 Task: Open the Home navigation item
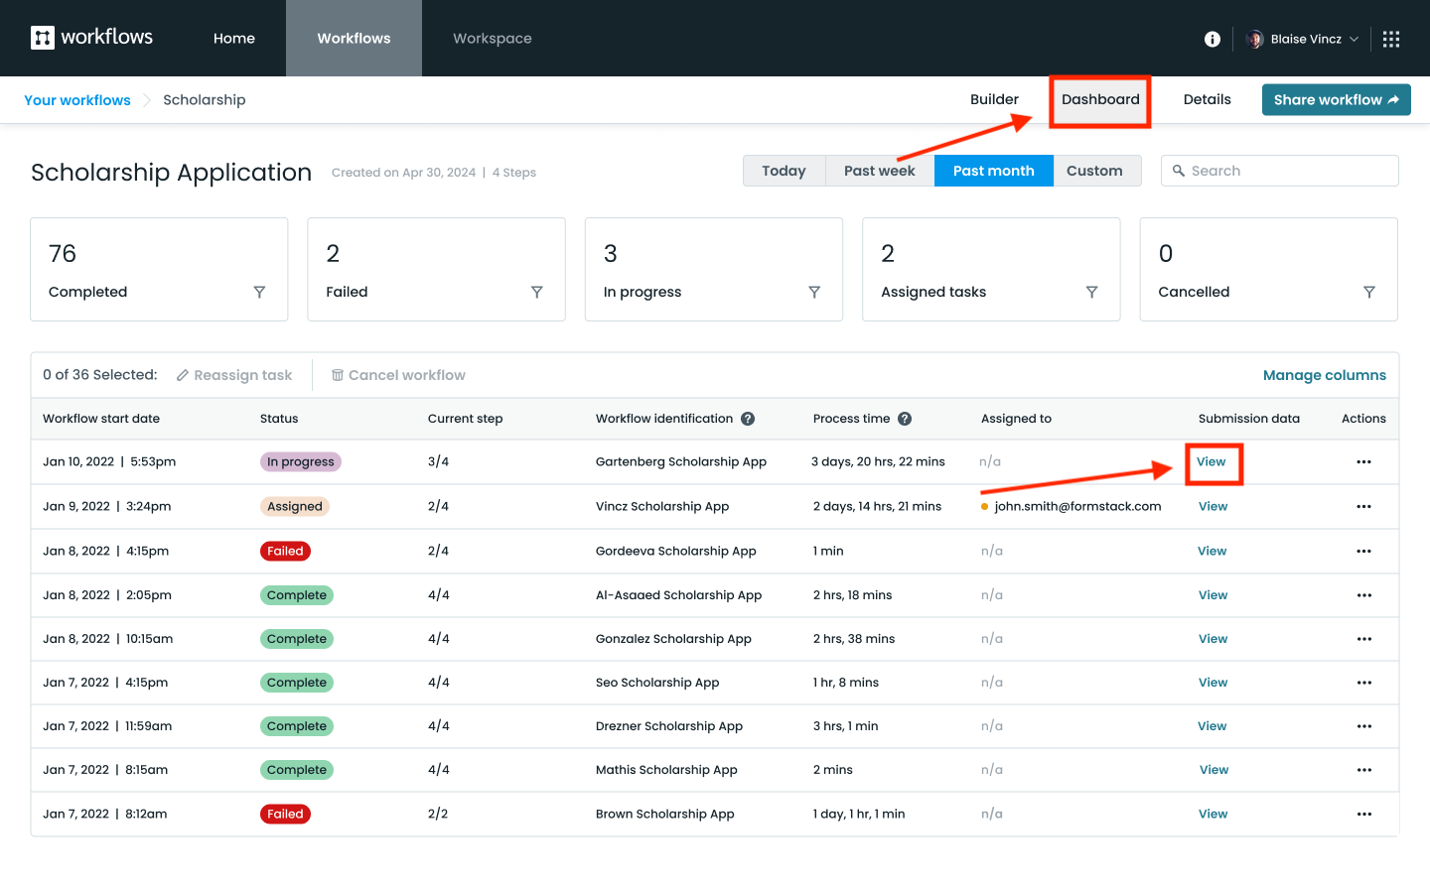coord(234,39)
